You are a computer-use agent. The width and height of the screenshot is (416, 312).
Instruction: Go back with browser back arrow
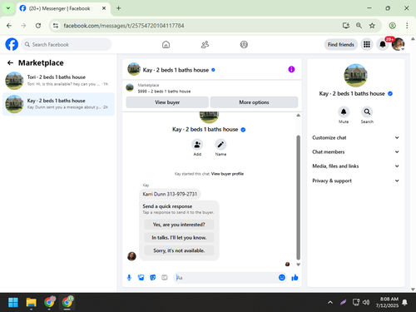point(9,26)
